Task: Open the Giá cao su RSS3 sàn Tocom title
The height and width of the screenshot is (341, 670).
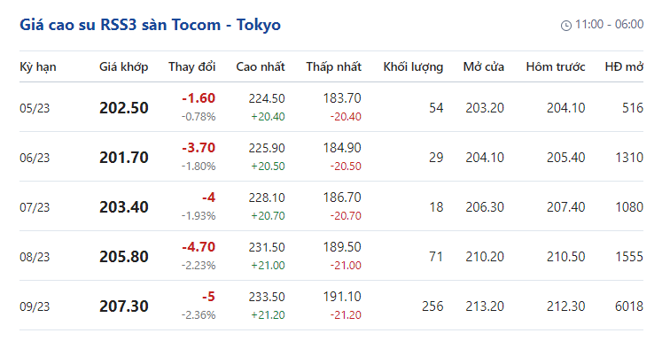Action: click(x=150, y=25)
